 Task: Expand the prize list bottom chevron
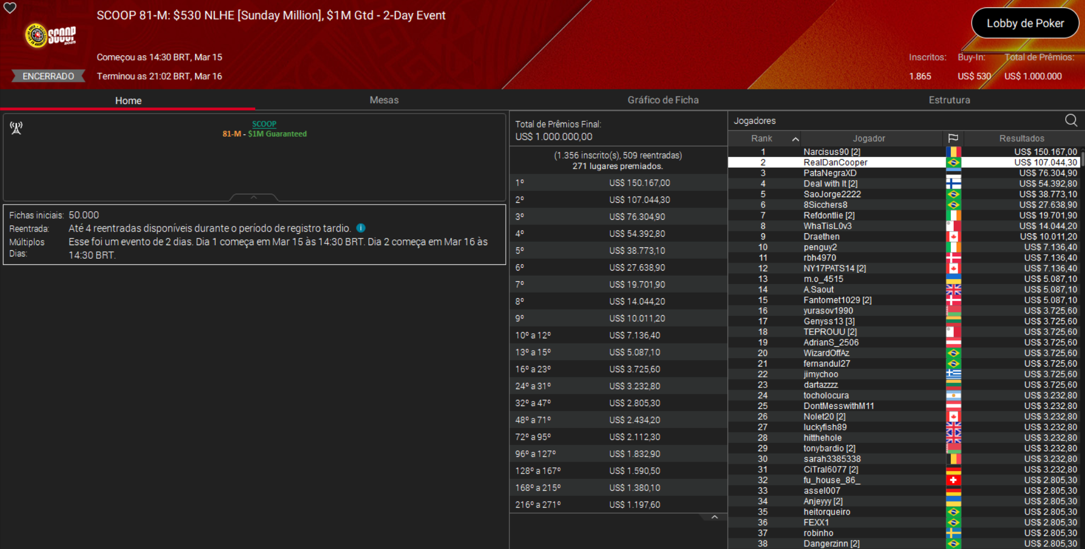pyautogui.click(x=714, y=517)
